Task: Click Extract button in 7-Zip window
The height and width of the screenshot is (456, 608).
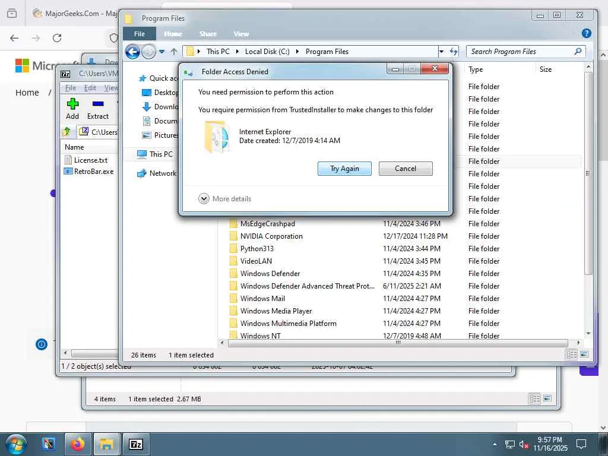Action: [x=98, y=109]
